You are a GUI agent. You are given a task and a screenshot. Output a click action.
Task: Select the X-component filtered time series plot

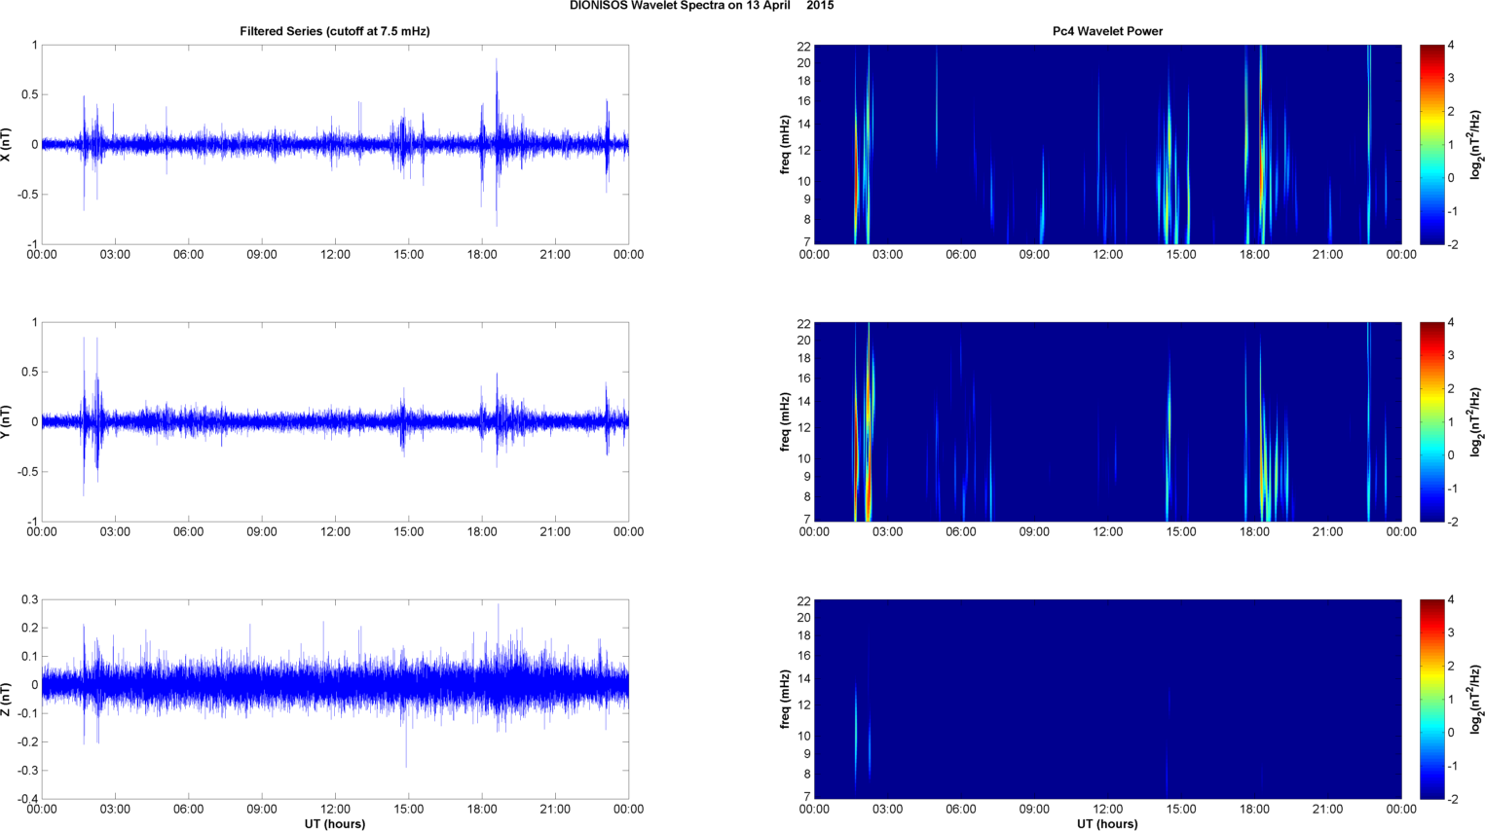(x=335, y=144)
